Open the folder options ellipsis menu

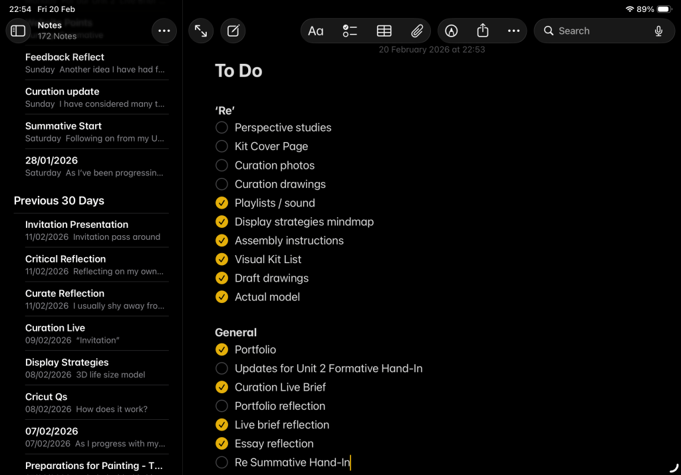pyautogui.click(x=164, y=31)
